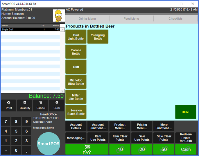The image size is (199, 156).
Task: Tap keypad digit 2
Action: (x=16, y=141)
